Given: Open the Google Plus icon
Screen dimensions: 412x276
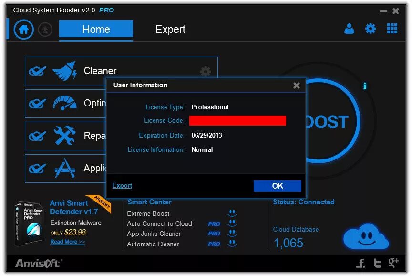Looking at the screenshot, I should (393, 263).
